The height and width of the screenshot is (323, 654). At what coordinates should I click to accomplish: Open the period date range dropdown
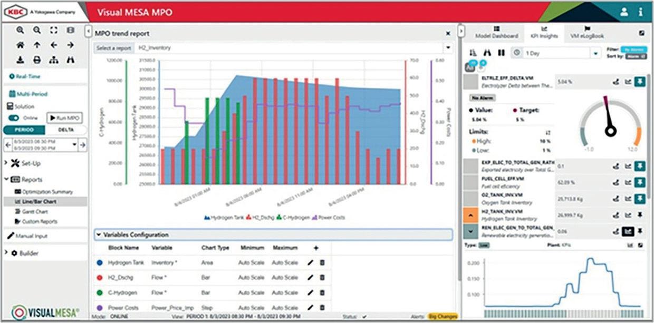pyautogui.click(x=74, y=144)
